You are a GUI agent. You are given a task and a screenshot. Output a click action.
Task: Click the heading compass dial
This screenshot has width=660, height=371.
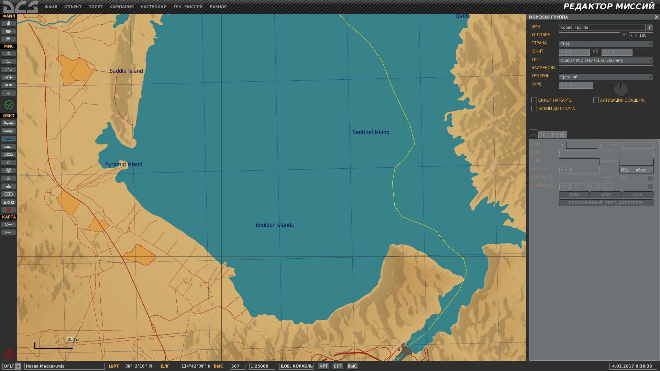(621, 89)
